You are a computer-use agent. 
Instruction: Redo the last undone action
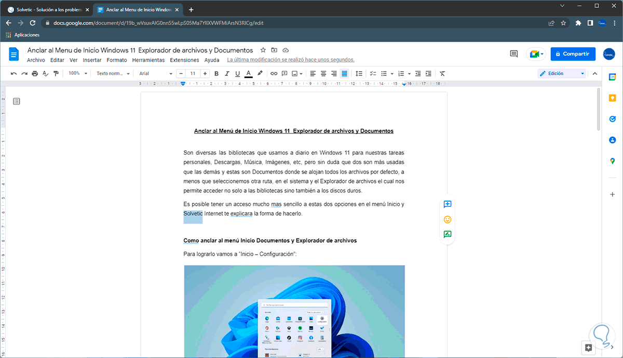[24, 74]
